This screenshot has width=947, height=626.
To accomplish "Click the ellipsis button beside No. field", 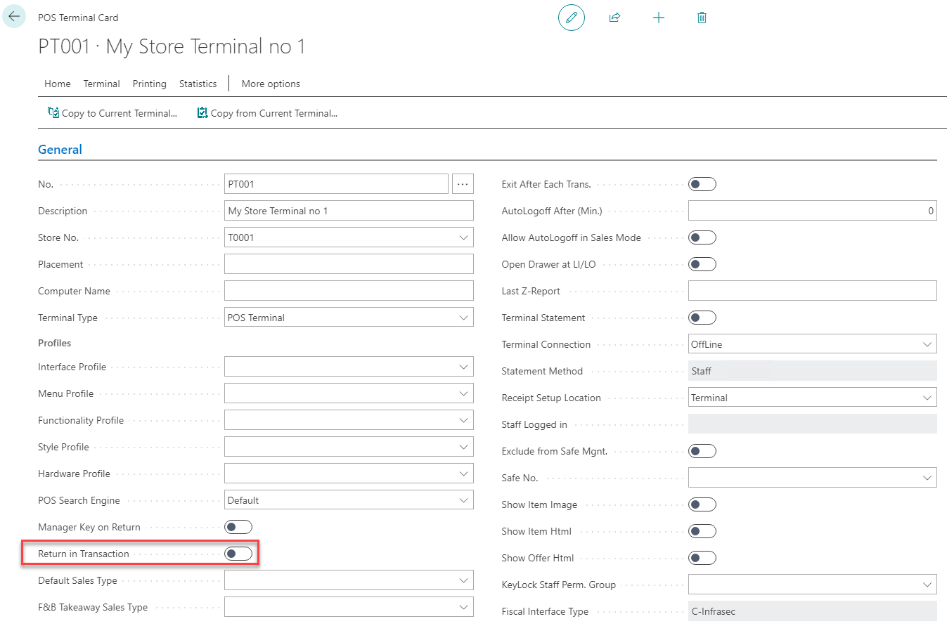I will 463,184.
